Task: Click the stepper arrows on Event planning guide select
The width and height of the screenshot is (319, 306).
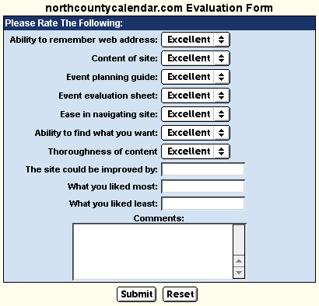Action: point(221,77)
